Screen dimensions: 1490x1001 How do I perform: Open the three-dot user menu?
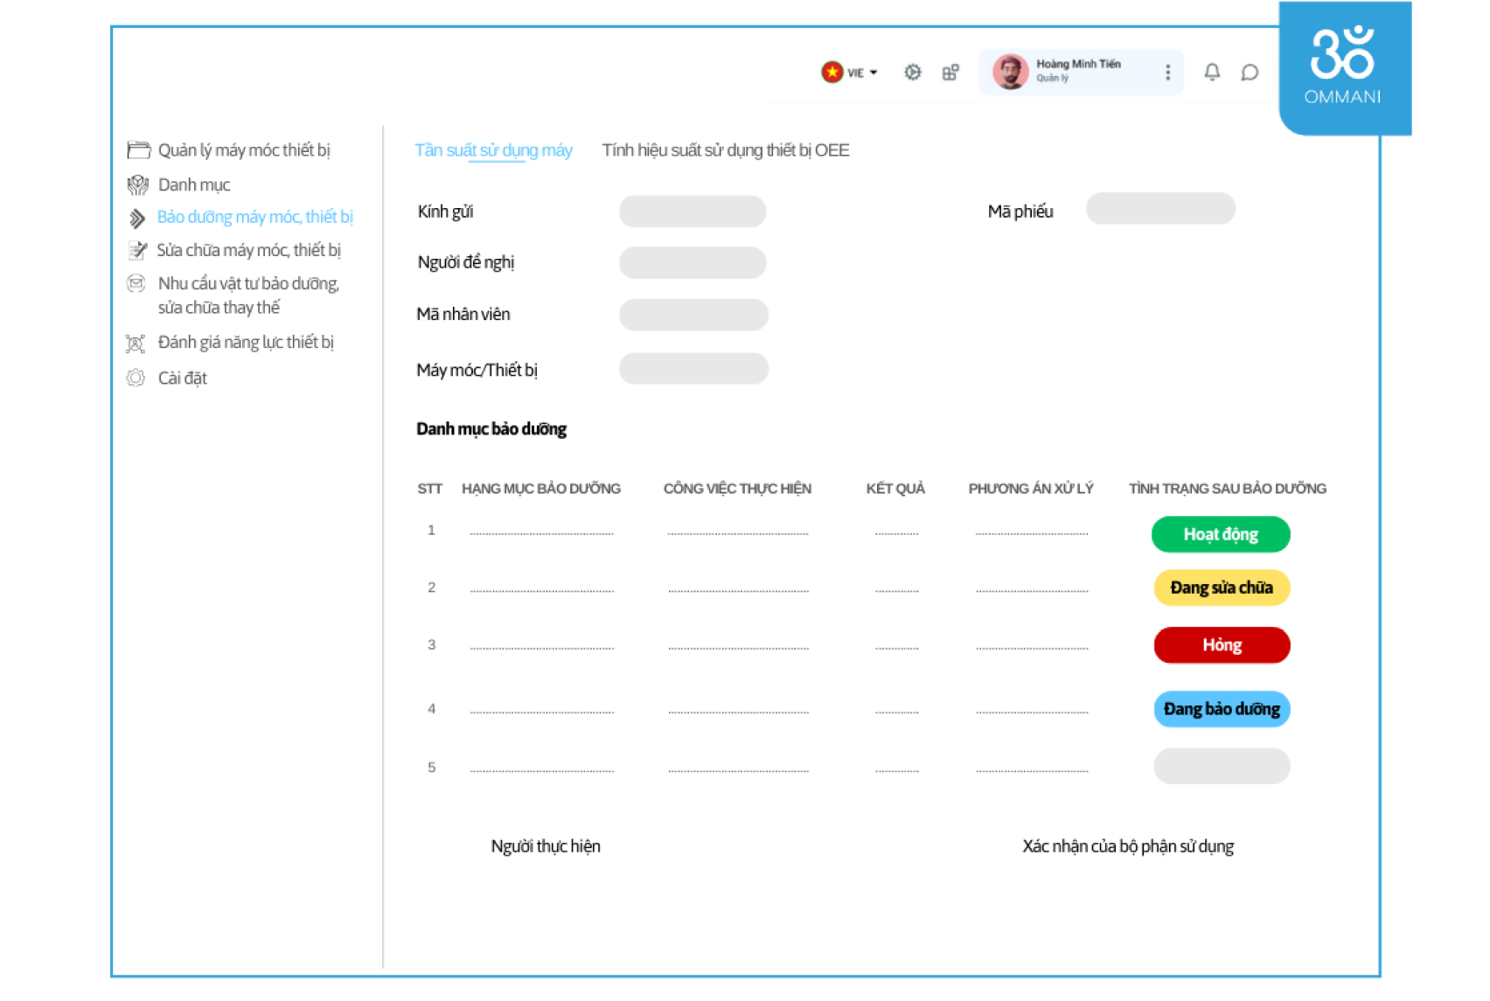pyautogui.click(x=1167, y=73)
